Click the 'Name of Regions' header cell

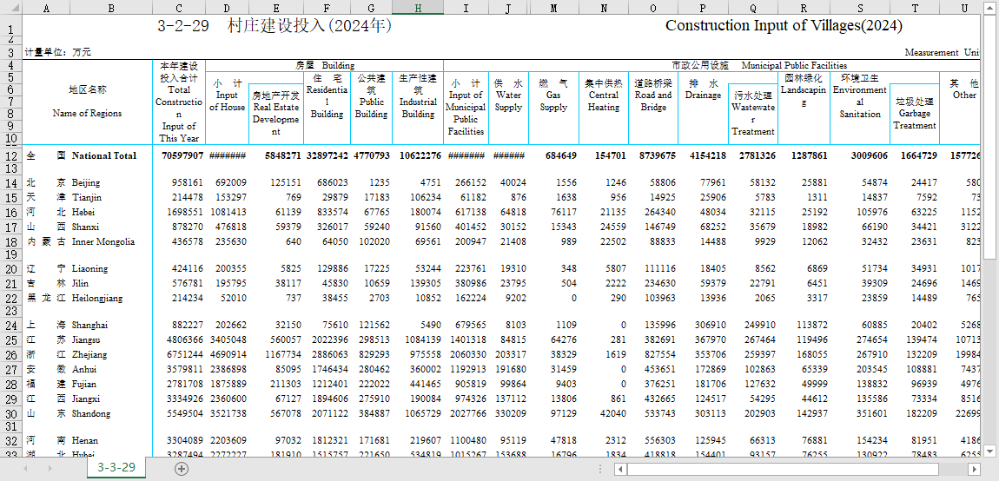tap(87, 114)
